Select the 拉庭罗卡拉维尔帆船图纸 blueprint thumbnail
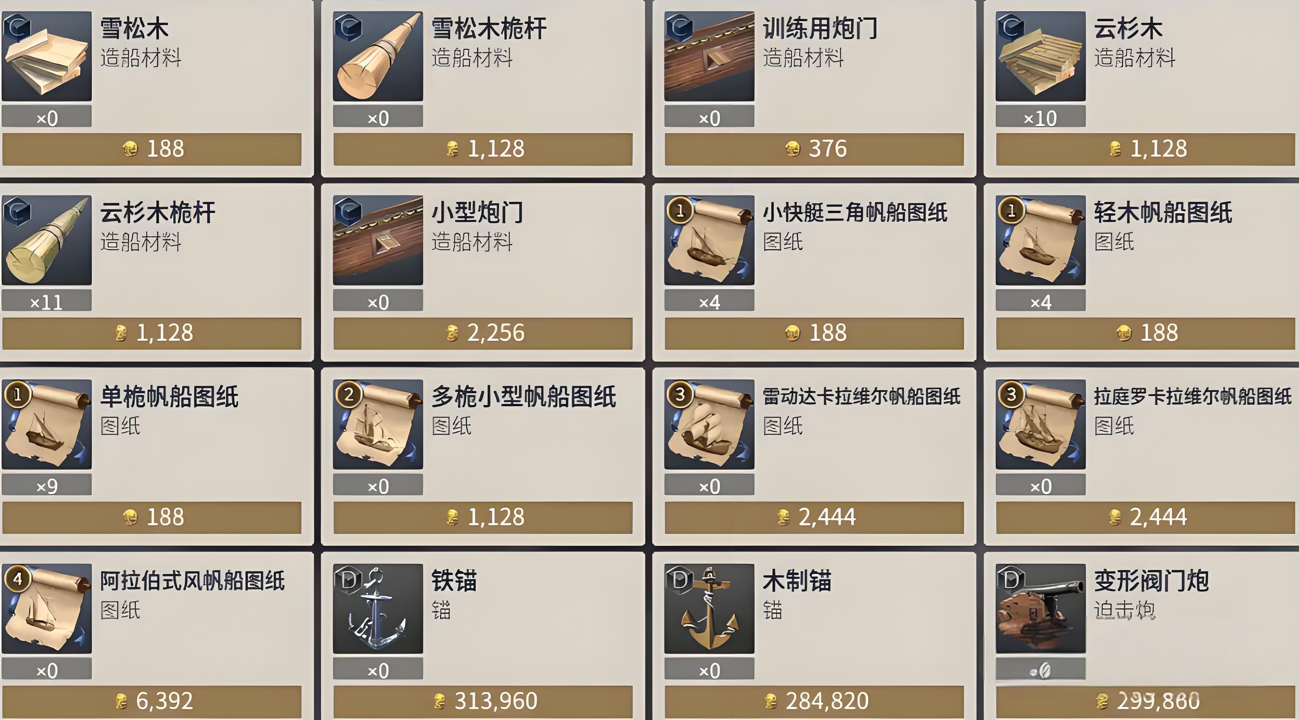The width and height of the screenshot is (1299, 720). coord(1040,424)
